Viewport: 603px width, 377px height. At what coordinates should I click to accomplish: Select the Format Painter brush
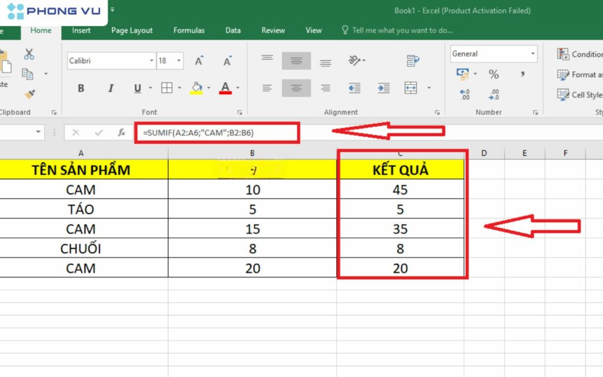click(x=29, y=94)
